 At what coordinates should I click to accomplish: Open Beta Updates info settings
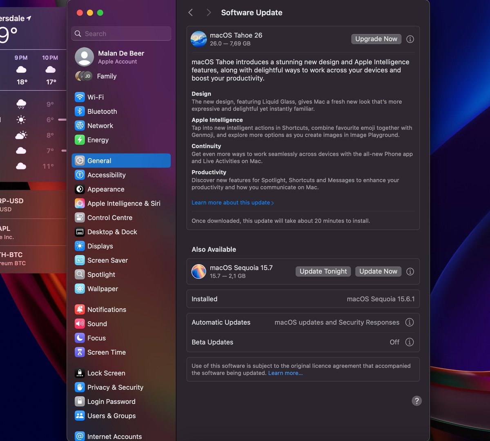tap(410, 342)
